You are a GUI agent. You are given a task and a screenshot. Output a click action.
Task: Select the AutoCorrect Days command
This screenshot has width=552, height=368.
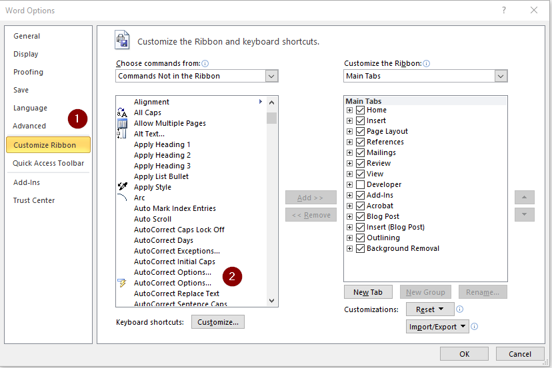163,240
